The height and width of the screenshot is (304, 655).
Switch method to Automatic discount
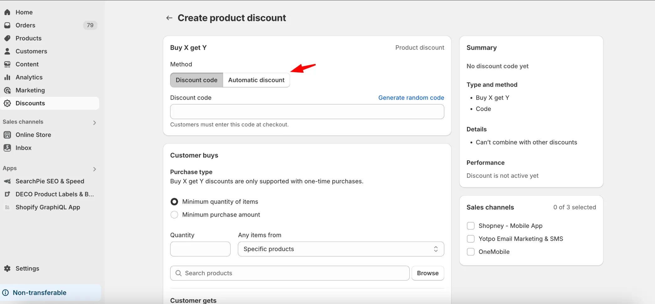[256, 80]
